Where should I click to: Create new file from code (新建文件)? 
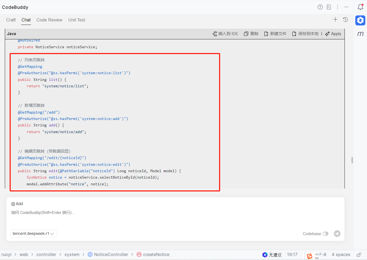[x=275, y=34]
